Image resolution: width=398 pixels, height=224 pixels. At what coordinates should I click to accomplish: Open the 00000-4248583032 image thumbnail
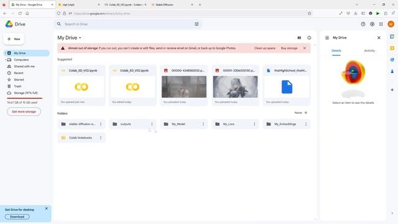tap(184, 86)
